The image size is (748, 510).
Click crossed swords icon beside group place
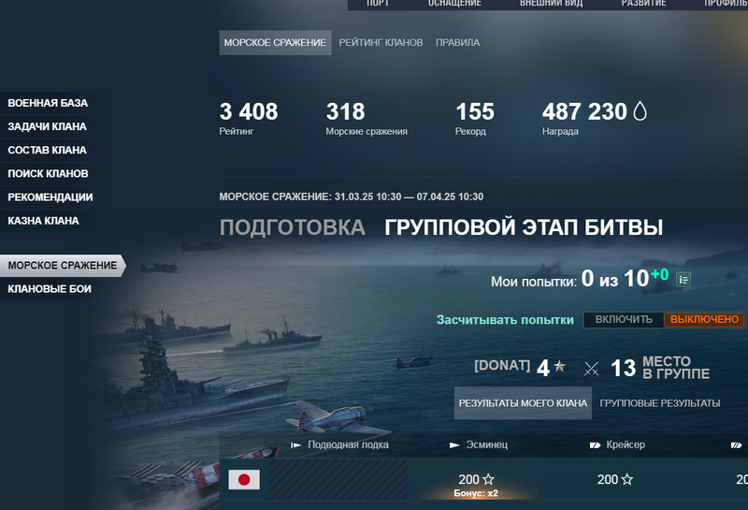coord(592,369)
